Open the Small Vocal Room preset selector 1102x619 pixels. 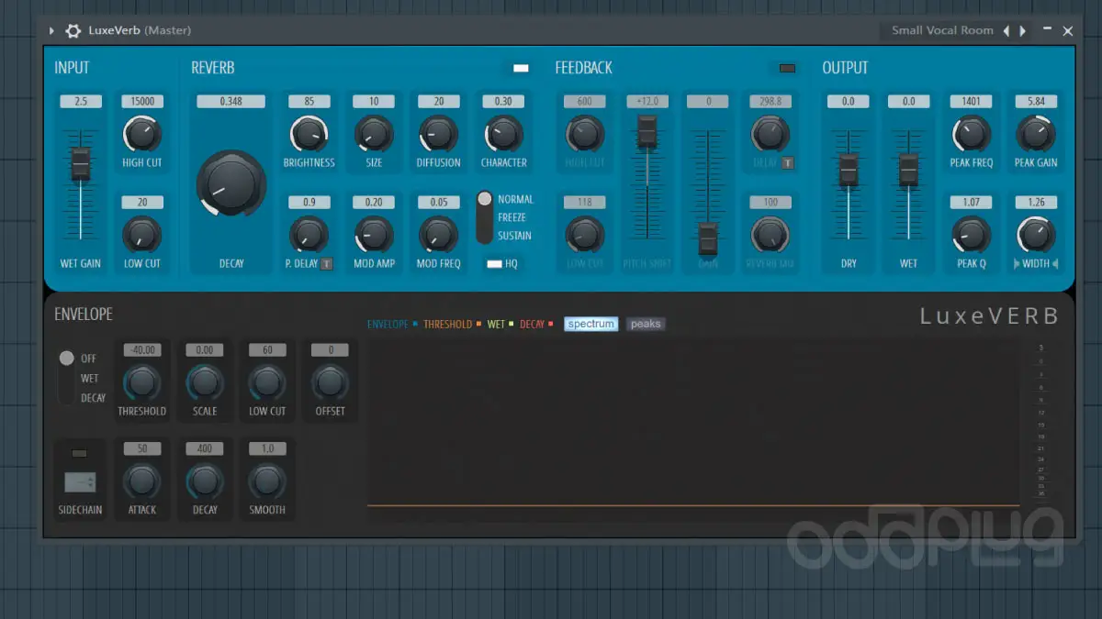tap(941, 30)
